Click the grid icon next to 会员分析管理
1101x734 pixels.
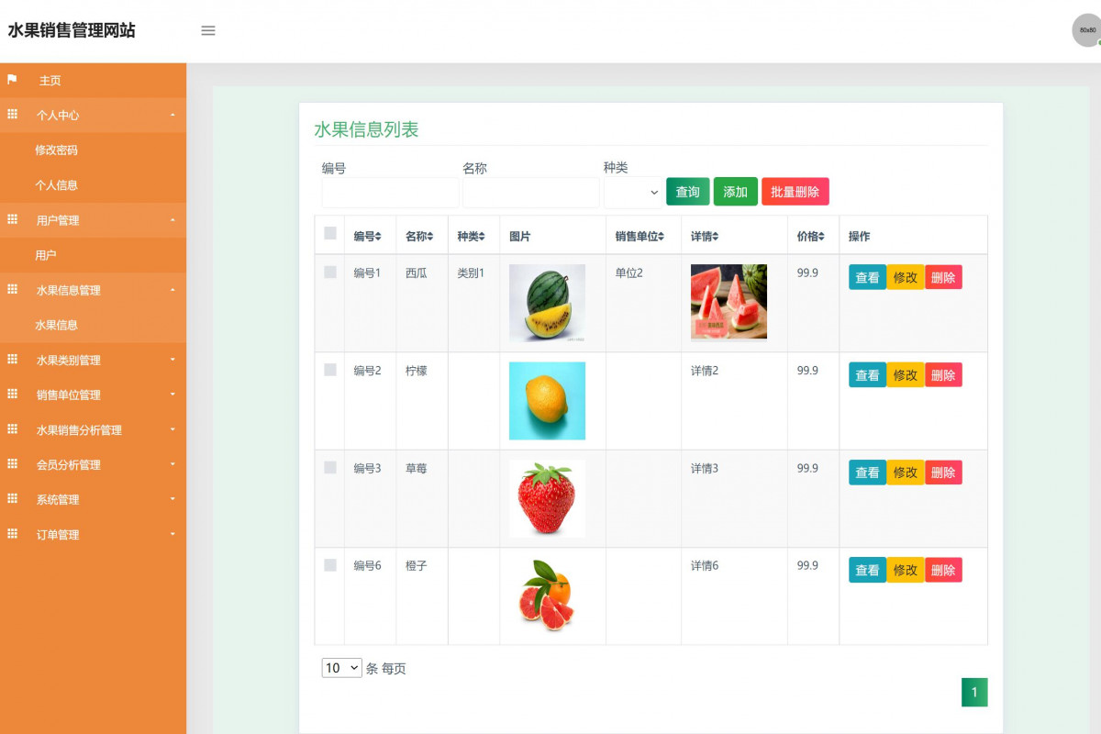13,464
